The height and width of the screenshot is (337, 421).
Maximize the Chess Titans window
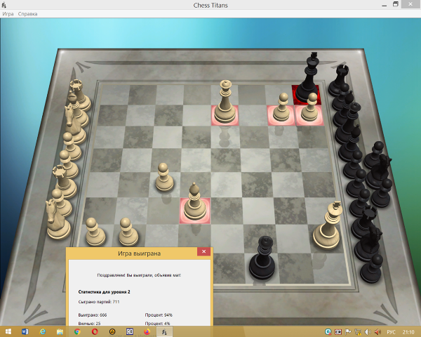[396, 4]
